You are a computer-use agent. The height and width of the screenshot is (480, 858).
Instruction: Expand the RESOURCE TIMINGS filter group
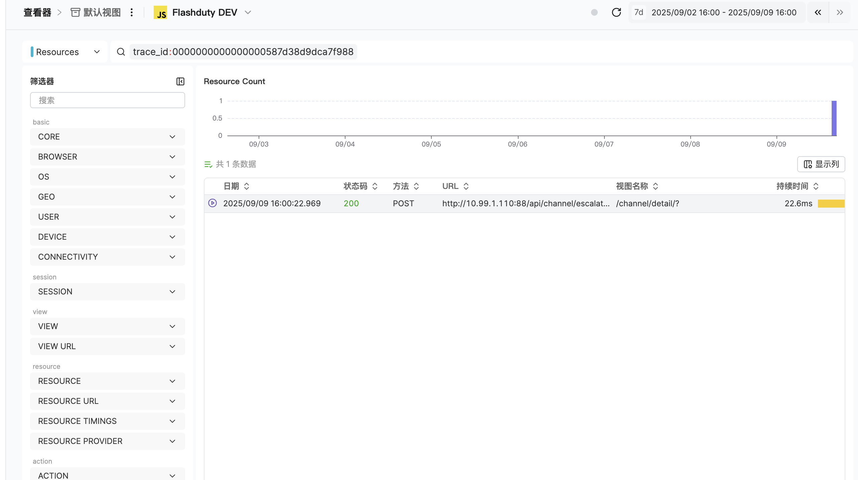tap(107, 421)
